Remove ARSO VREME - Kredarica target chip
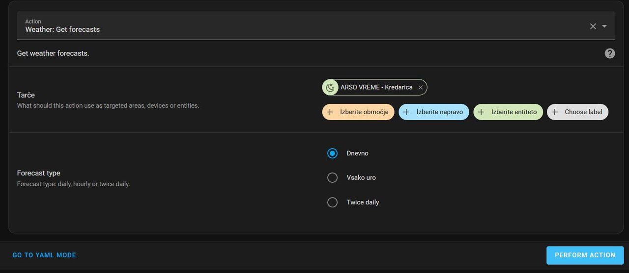Screen dimensions: 629x273 (x=421, y=87)
